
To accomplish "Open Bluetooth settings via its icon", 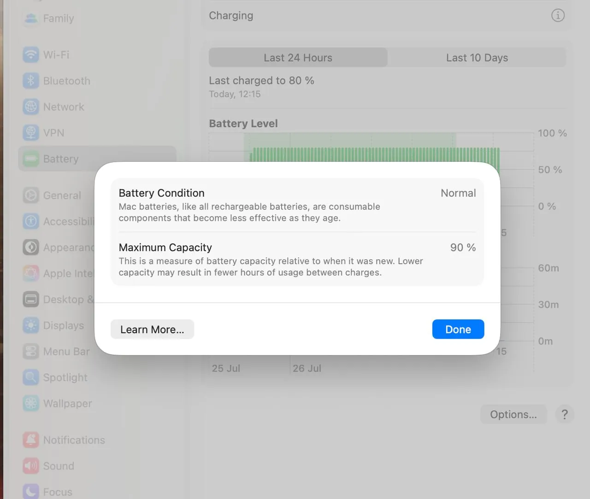I will (x=31, y=81).
